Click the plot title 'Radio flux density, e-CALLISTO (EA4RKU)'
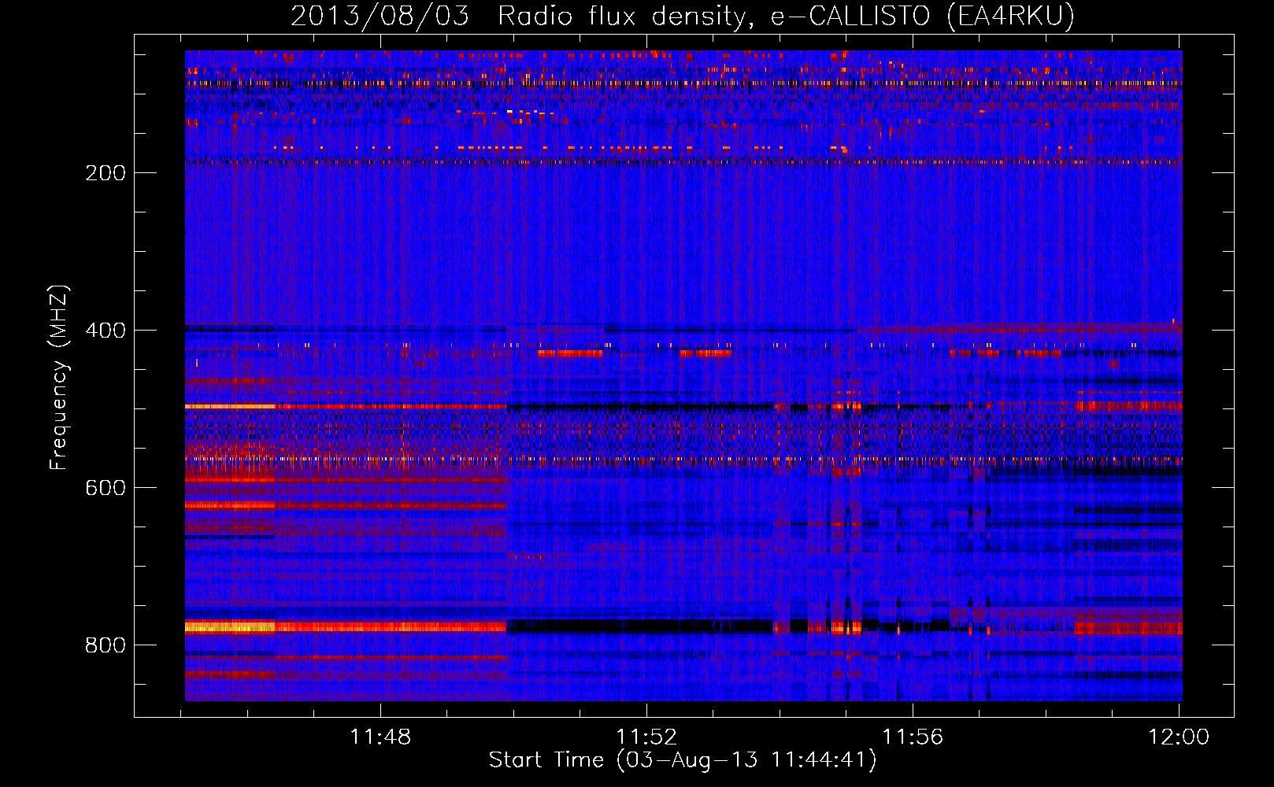1274x787 pixels. (x=787, y=16)
